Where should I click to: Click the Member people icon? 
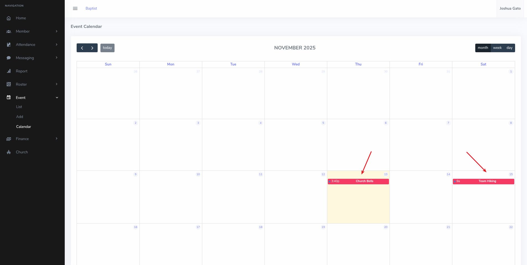click(x=9, y=31)
